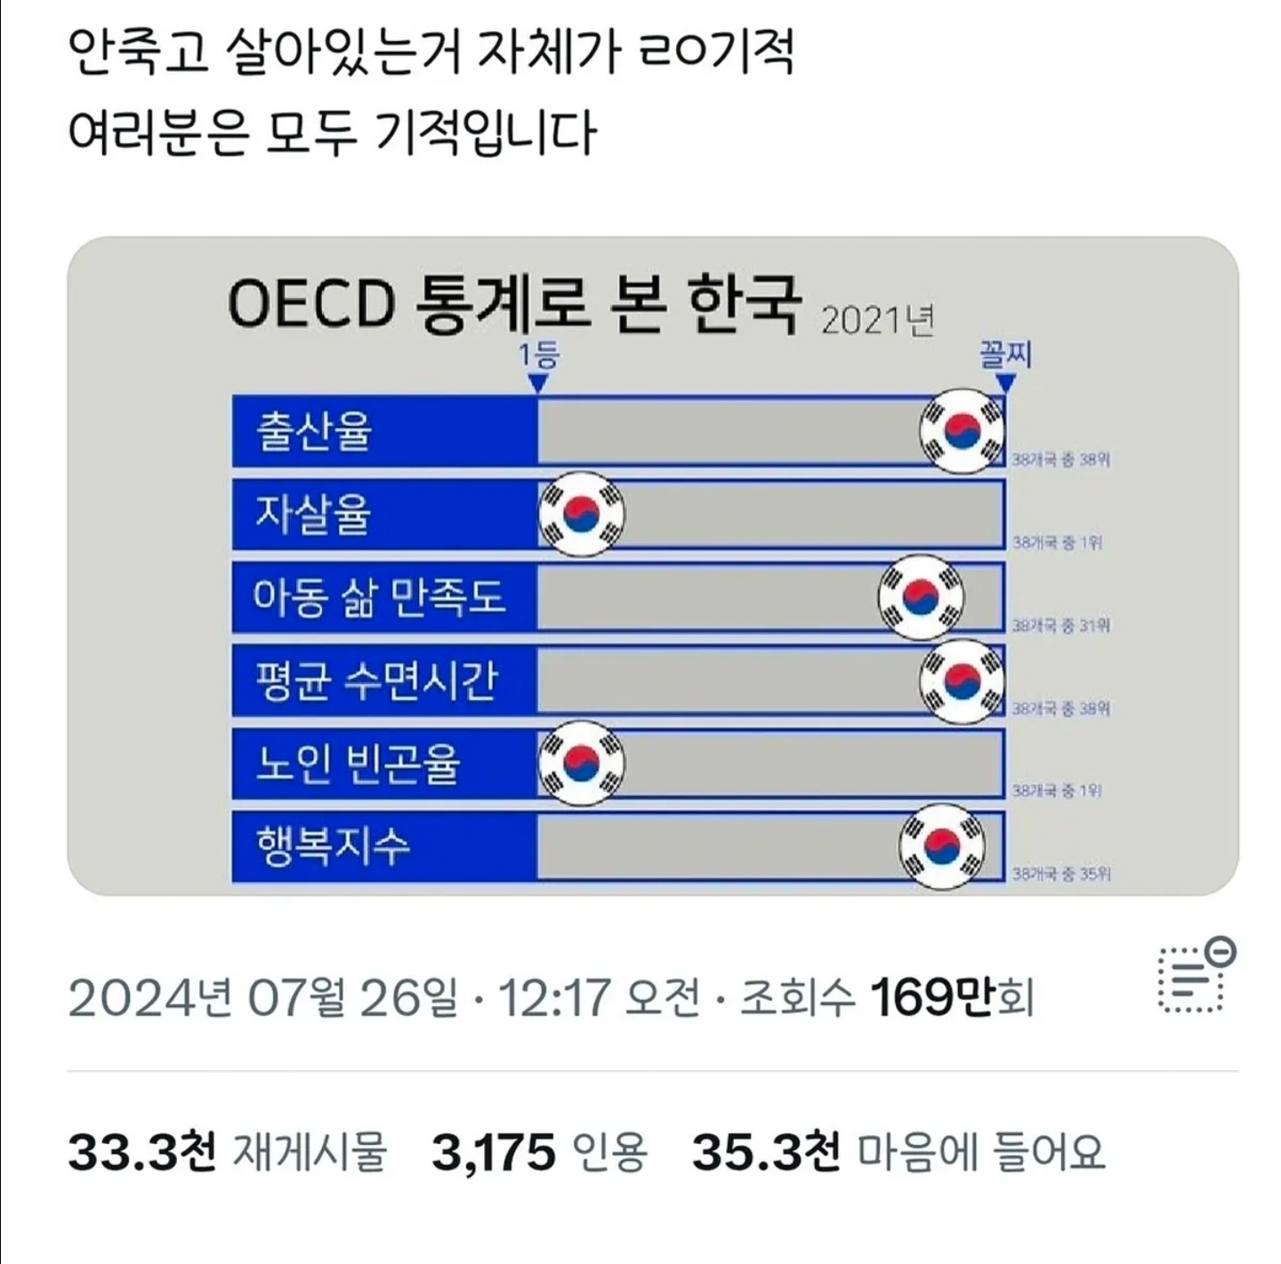The height and width of the screenshot is (1264, 1281).
Task: Click the flag in the 아동 삶 만족도 row
Action: (921, 597)
